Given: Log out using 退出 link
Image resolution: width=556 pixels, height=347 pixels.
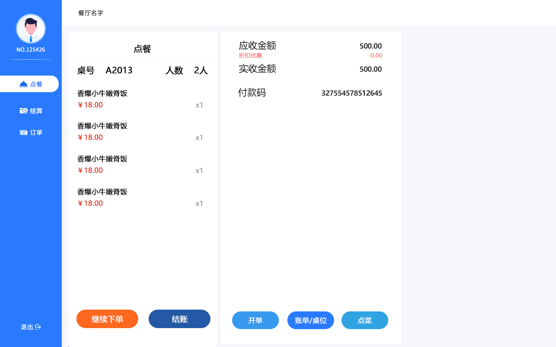Looking at the screenshot, I should [27, 327].
